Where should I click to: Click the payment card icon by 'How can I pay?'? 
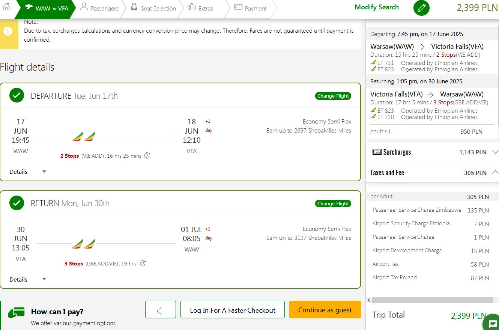(x=16, y=312)
